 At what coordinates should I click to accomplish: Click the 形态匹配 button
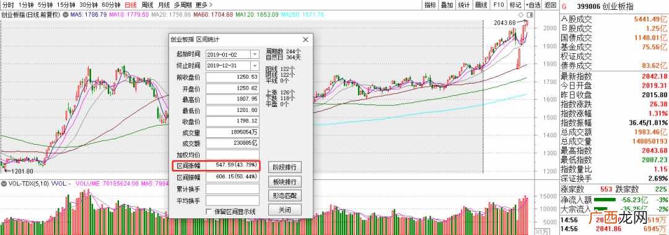(x=284, y=196)
